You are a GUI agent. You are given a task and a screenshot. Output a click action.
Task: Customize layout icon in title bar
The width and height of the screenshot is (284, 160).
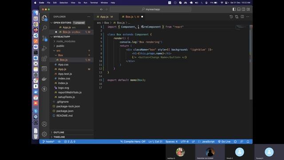coord(248,9)
